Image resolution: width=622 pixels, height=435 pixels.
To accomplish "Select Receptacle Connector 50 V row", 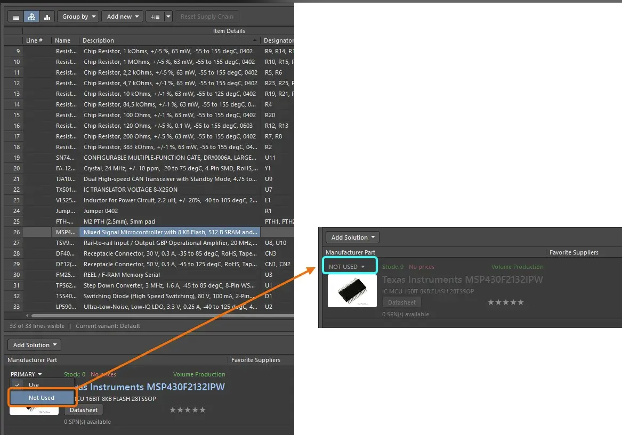I will click(149, 264).
